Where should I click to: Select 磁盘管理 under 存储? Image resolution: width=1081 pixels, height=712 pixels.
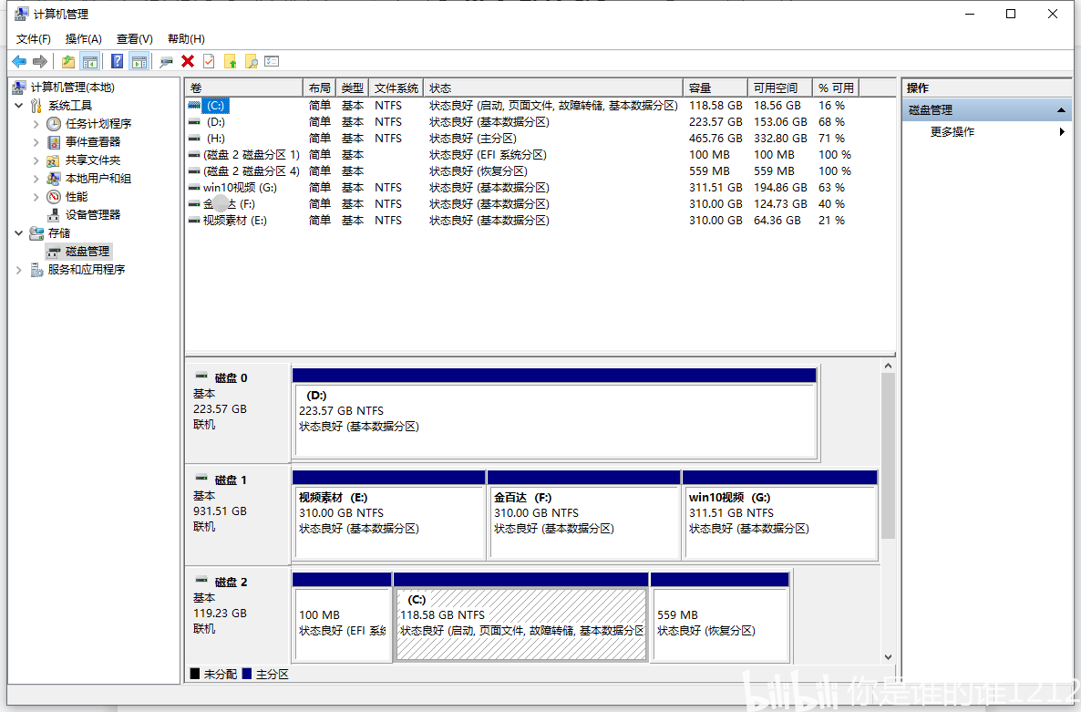87,251
